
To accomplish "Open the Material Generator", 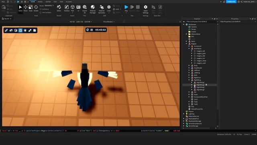I will (102, 9).
